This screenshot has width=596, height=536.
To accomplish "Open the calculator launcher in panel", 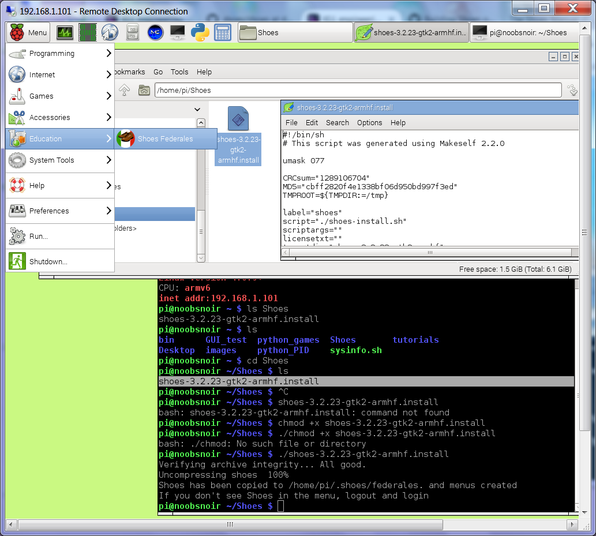I will coord(223,33).
